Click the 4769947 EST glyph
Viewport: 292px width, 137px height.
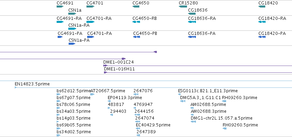coord(135,108)
